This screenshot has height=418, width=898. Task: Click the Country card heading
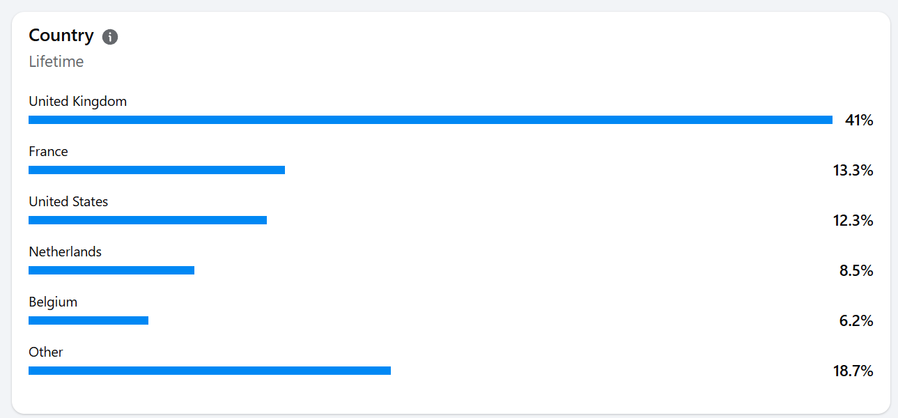pyautogui.click(x=61, y=36)
